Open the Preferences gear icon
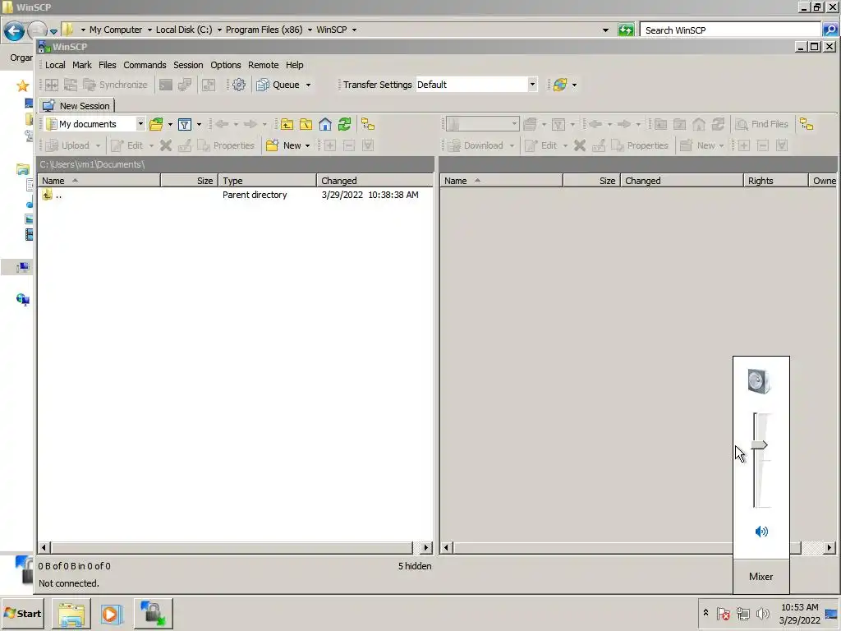 point(239,85)
